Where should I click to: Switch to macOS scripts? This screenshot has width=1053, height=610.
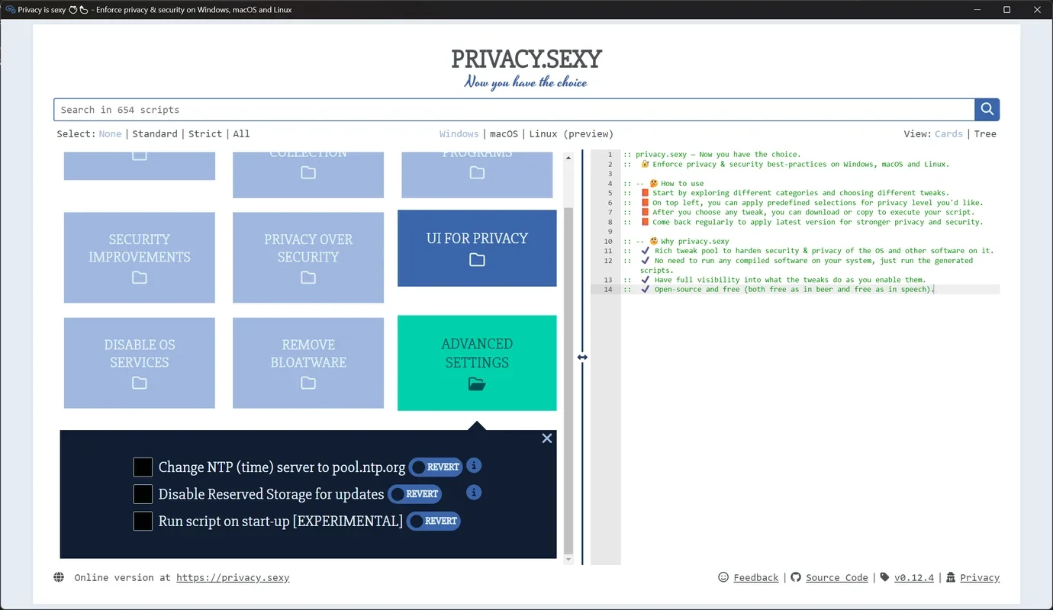point(504,133)
